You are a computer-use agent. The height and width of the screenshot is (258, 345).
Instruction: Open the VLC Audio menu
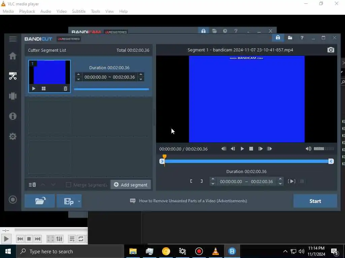pyautogui.click(x=46, y=11)
